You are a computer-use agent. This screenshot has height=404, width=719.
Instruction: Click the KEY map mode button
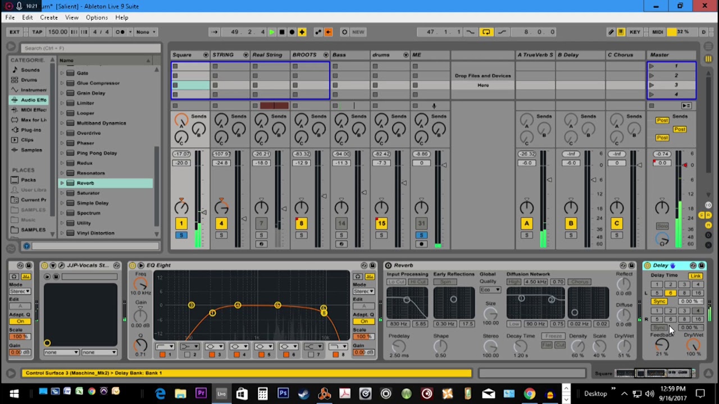635,32
